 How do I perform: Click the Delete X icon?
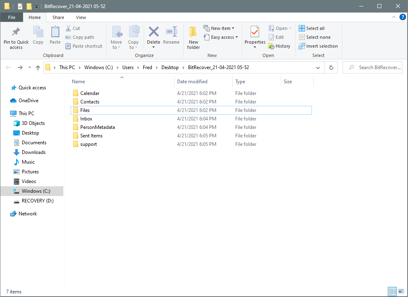153,32
